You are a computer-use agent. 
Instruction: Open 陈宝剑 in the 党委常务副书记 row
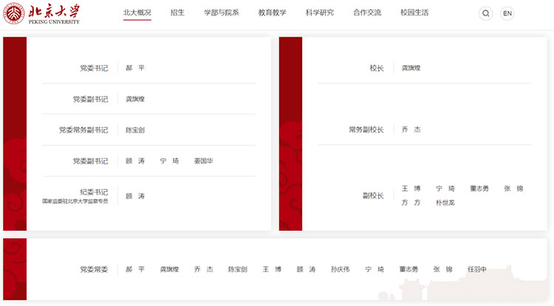[135, 130]
